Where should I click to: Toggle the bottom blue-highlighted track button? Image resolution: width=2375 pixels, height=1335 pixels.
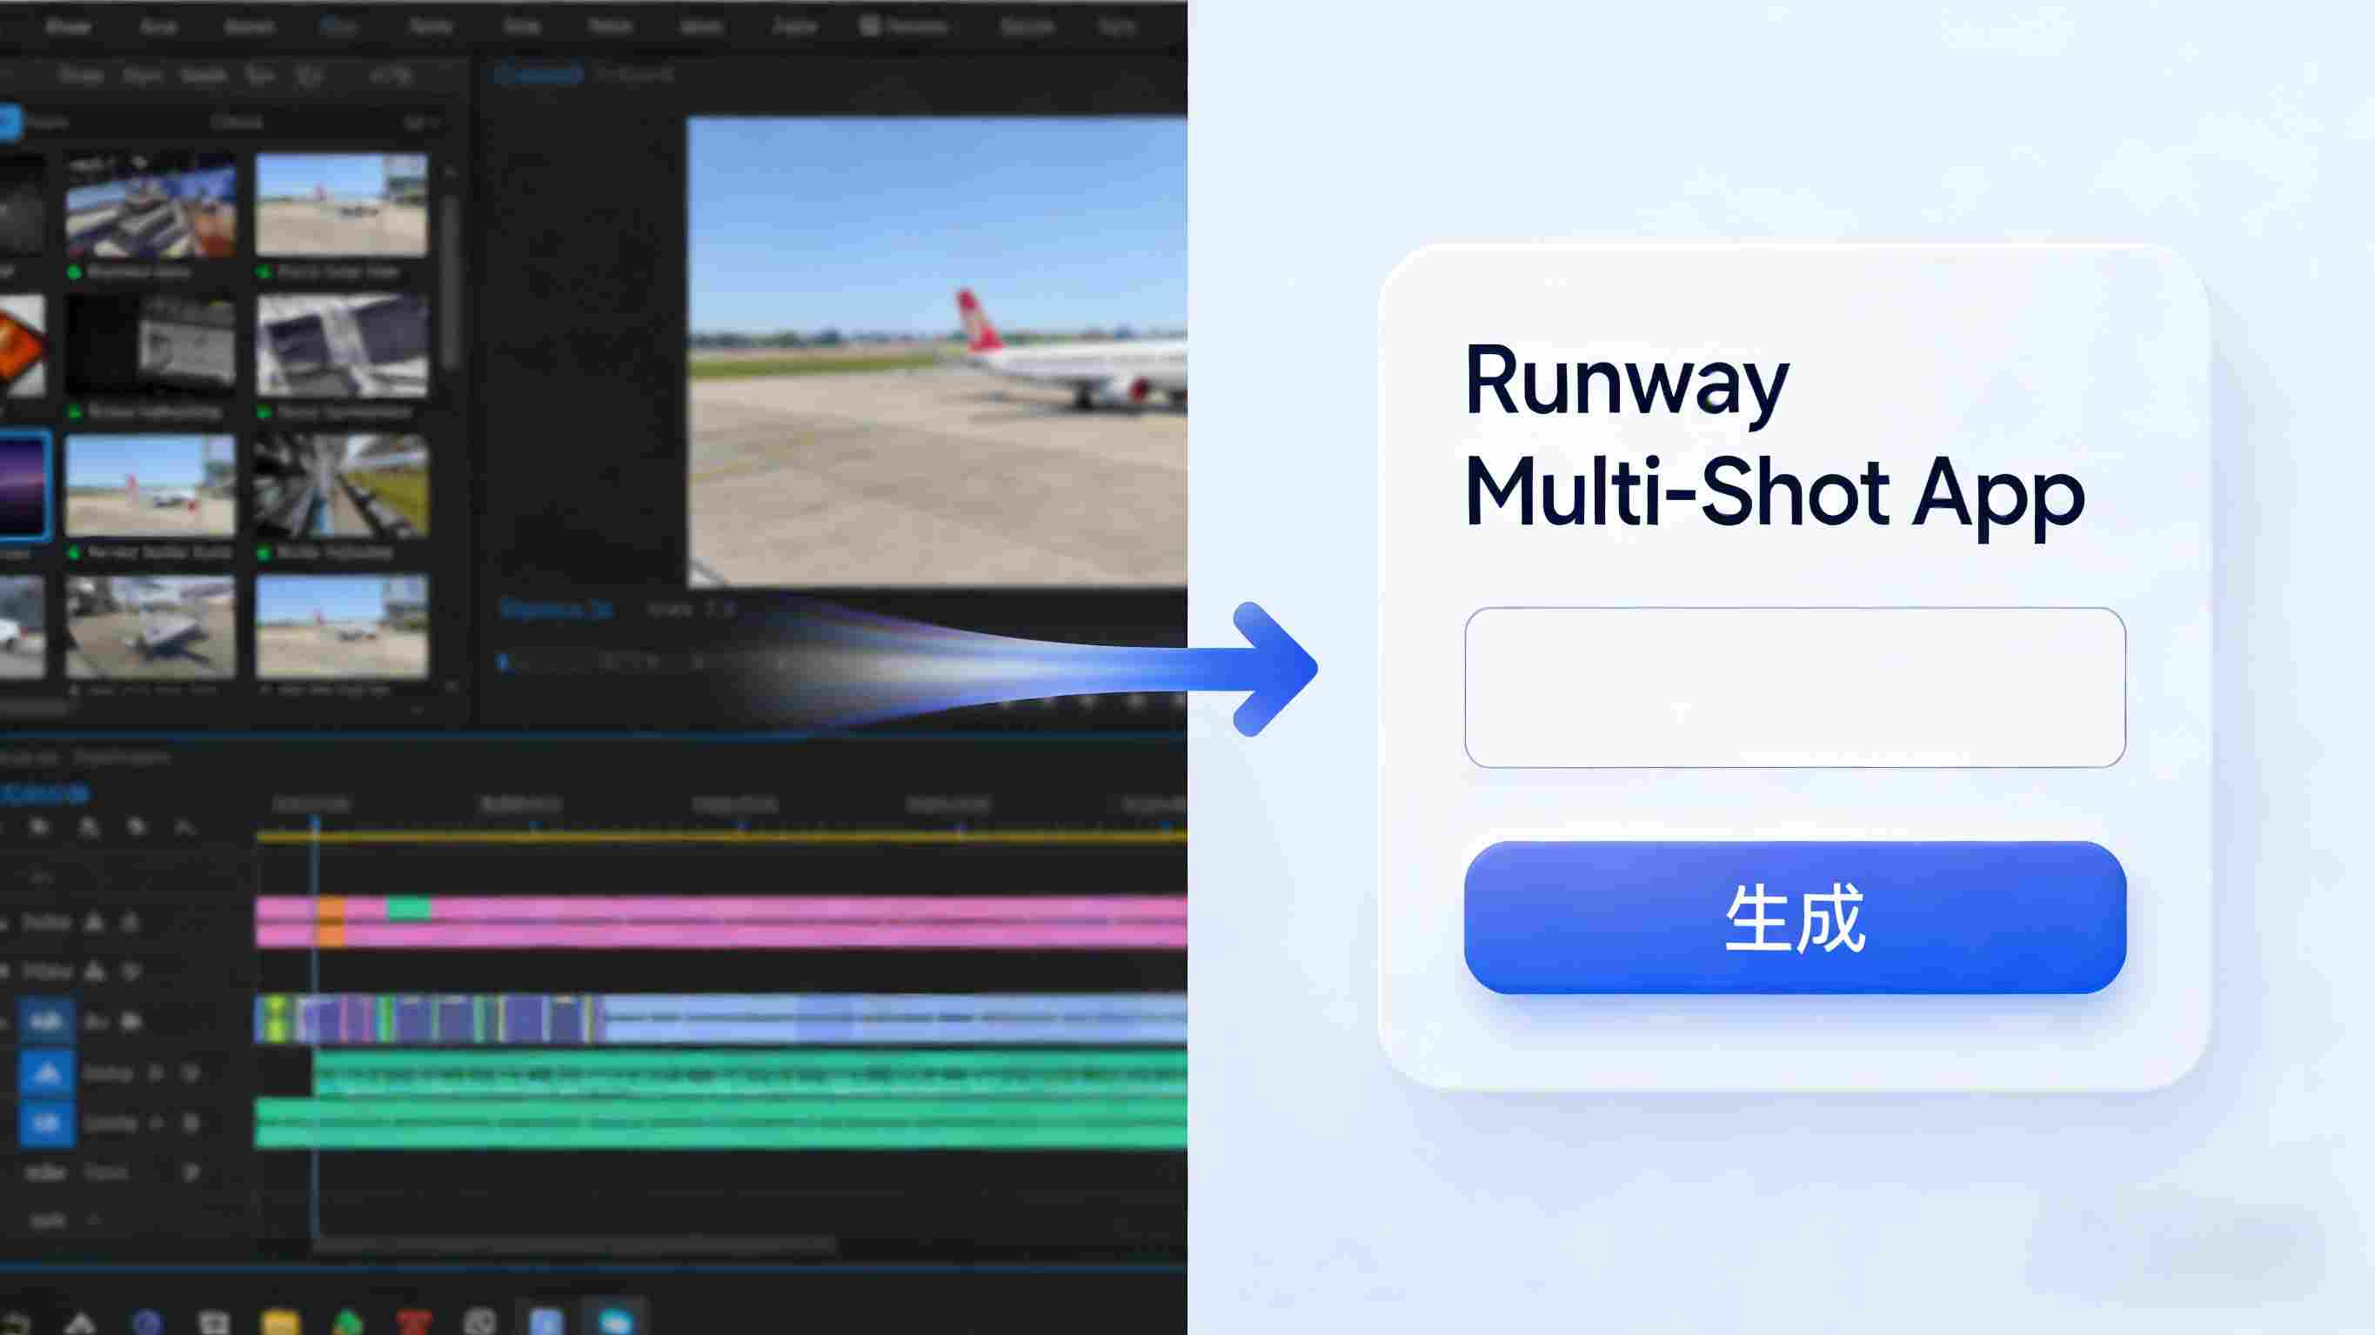pyautogui.click(x=46, y=1123)
